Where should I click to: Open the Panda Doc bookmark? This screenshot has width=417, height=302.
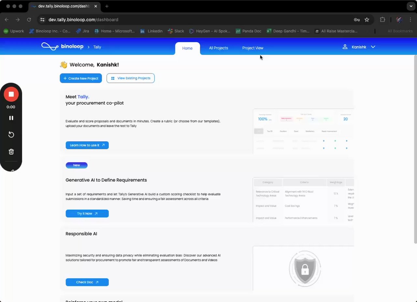[249, 31]
